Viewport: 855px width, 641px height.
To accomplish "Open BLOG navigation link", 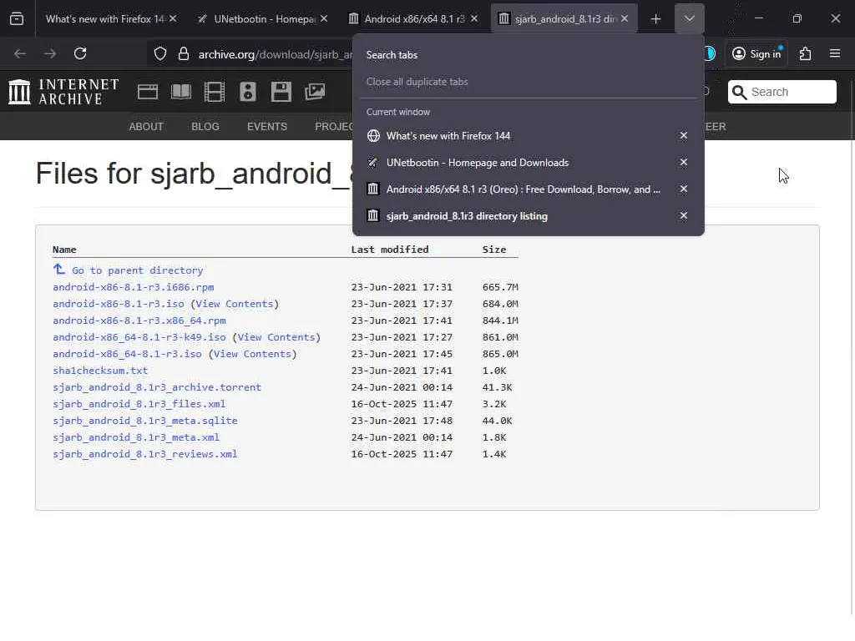I will coord(205,127).
